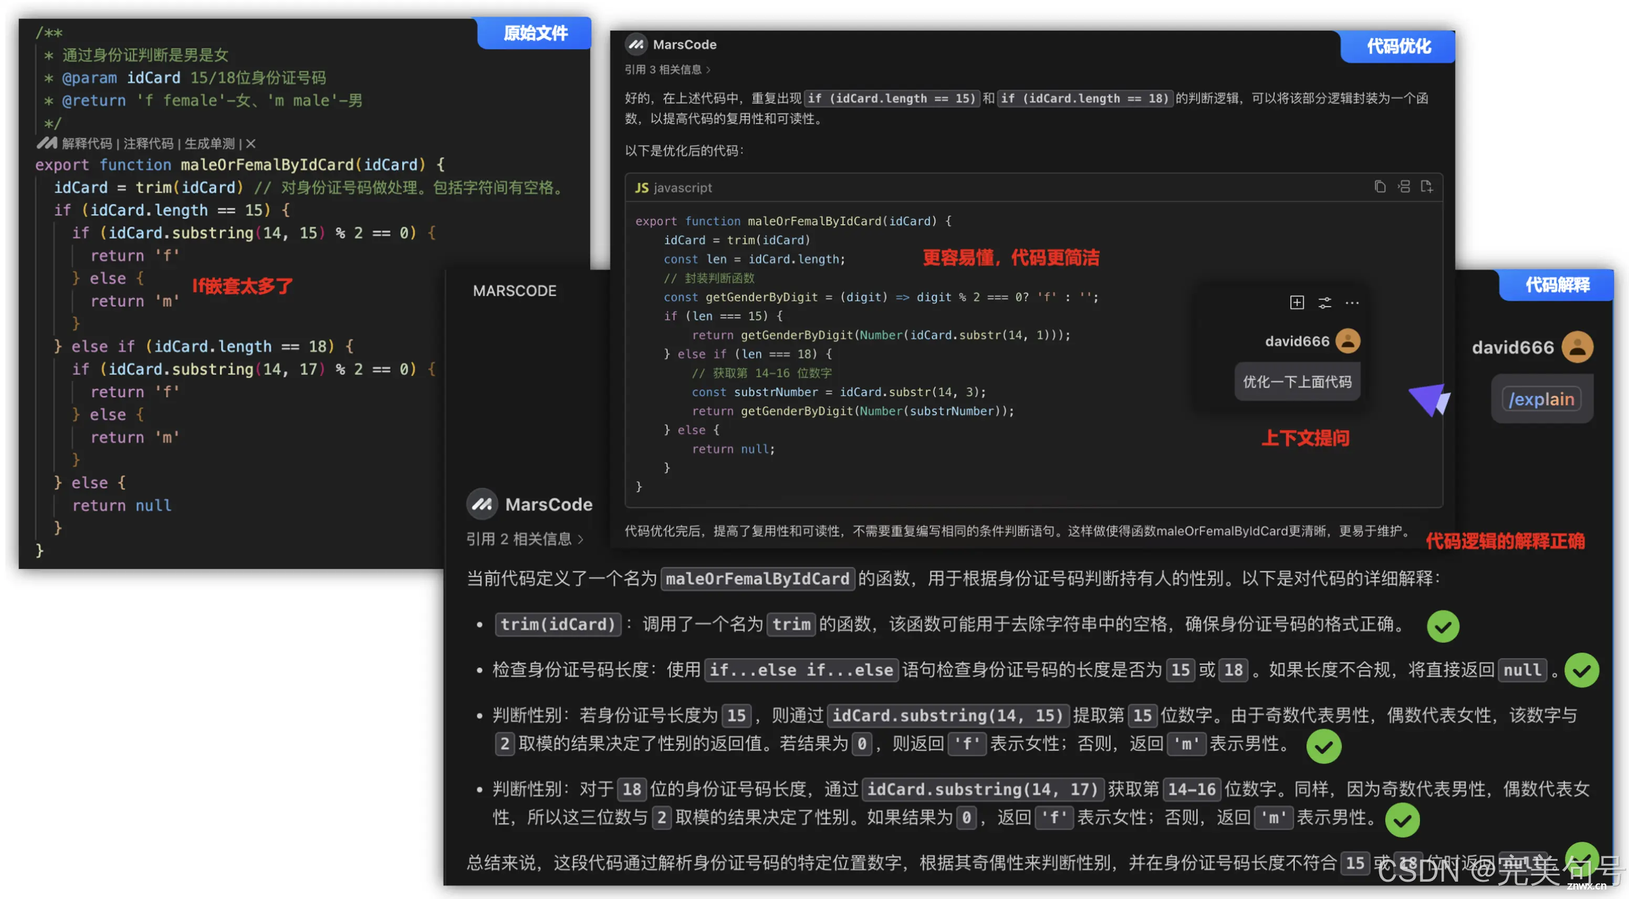Click 注释代码 code lens action
Screen dimensions: 1629x899
pos(148,143)
